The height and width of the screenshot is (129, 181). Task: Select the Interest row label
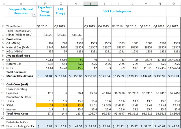21,109
